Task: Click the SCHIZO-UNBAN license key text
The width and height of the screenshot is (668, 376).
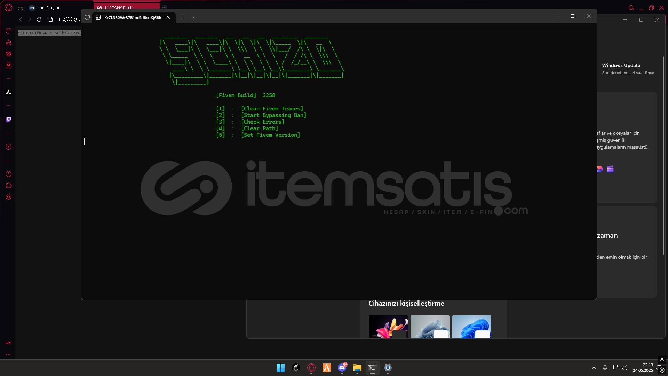Action: [49, 33]
